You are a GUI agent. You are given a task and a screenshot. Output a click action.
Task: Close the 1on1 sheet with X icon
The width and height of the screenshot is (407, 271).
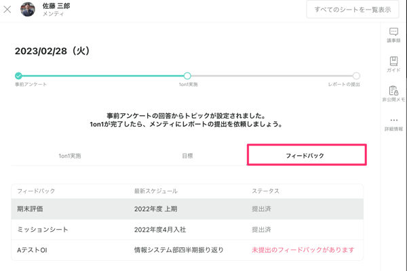(7, 9)
